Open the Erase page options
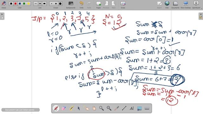This screenshot has width=203, height=114. tap(123, 5)
